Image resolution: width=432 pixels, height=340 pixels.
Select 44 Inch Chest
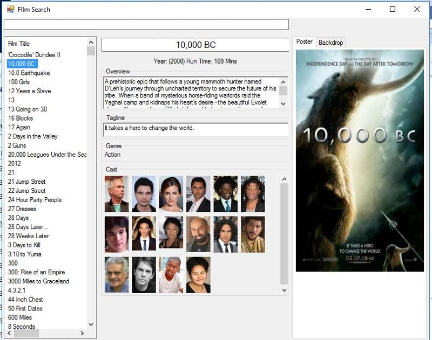coord(25,300)
